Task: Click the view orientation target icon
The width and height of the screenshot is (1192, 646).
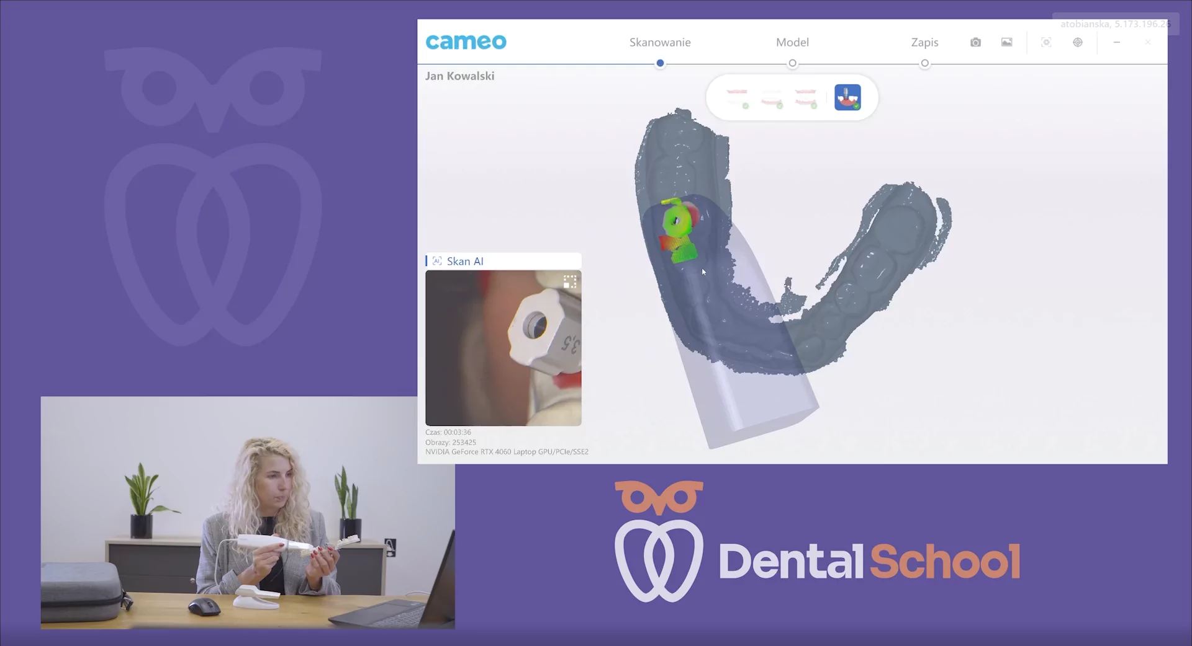Action: pos(1078,42)
